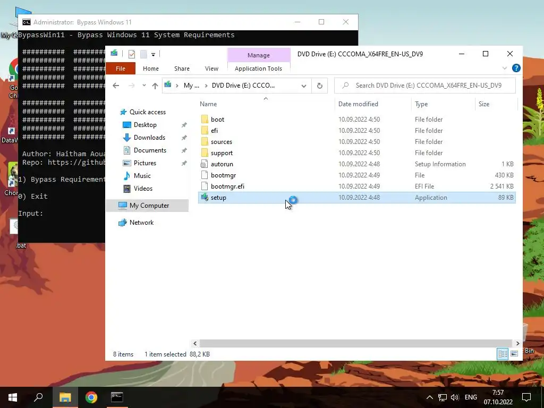Select the efi folder
The height and width of the screenshot is (408, 544).
point(215,131)
